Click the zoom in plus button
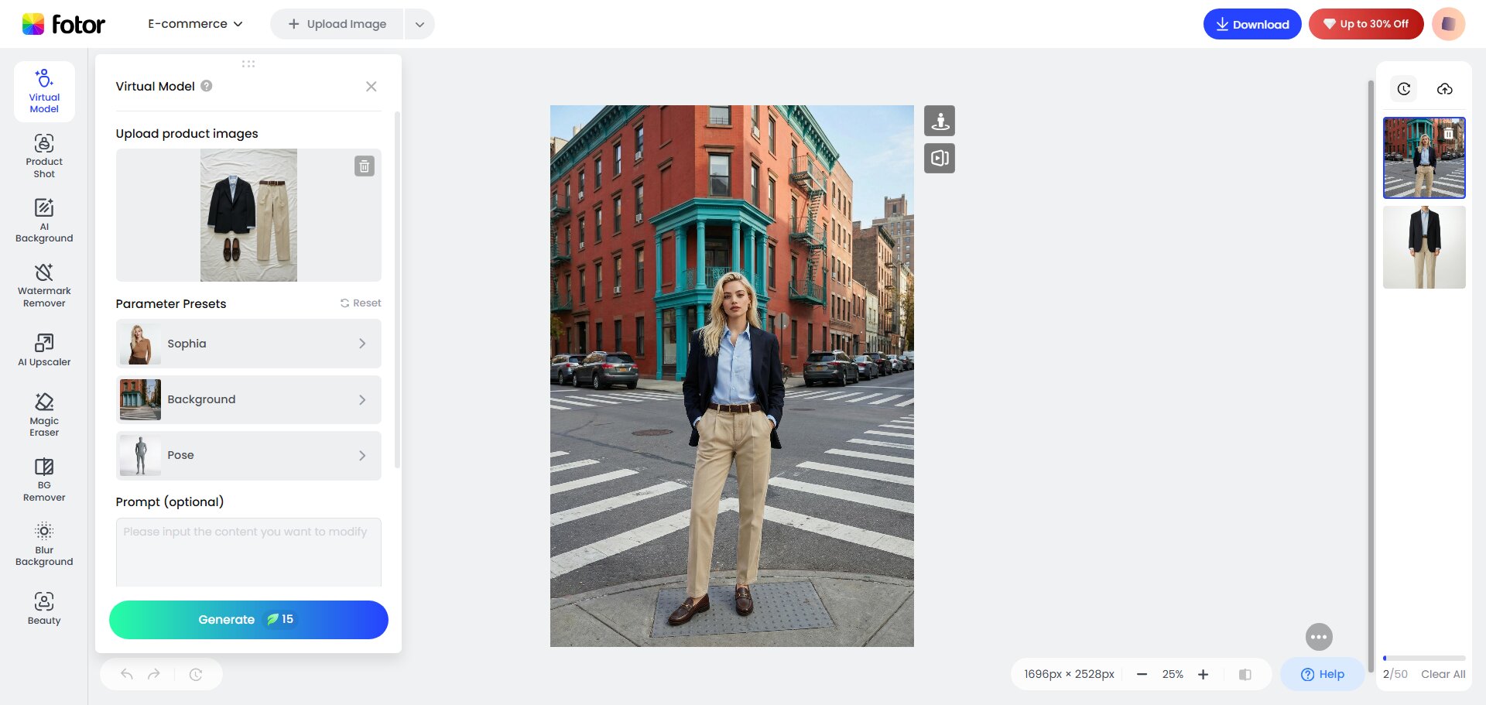Screen dimensions: 1486x705 [1203, 674]
